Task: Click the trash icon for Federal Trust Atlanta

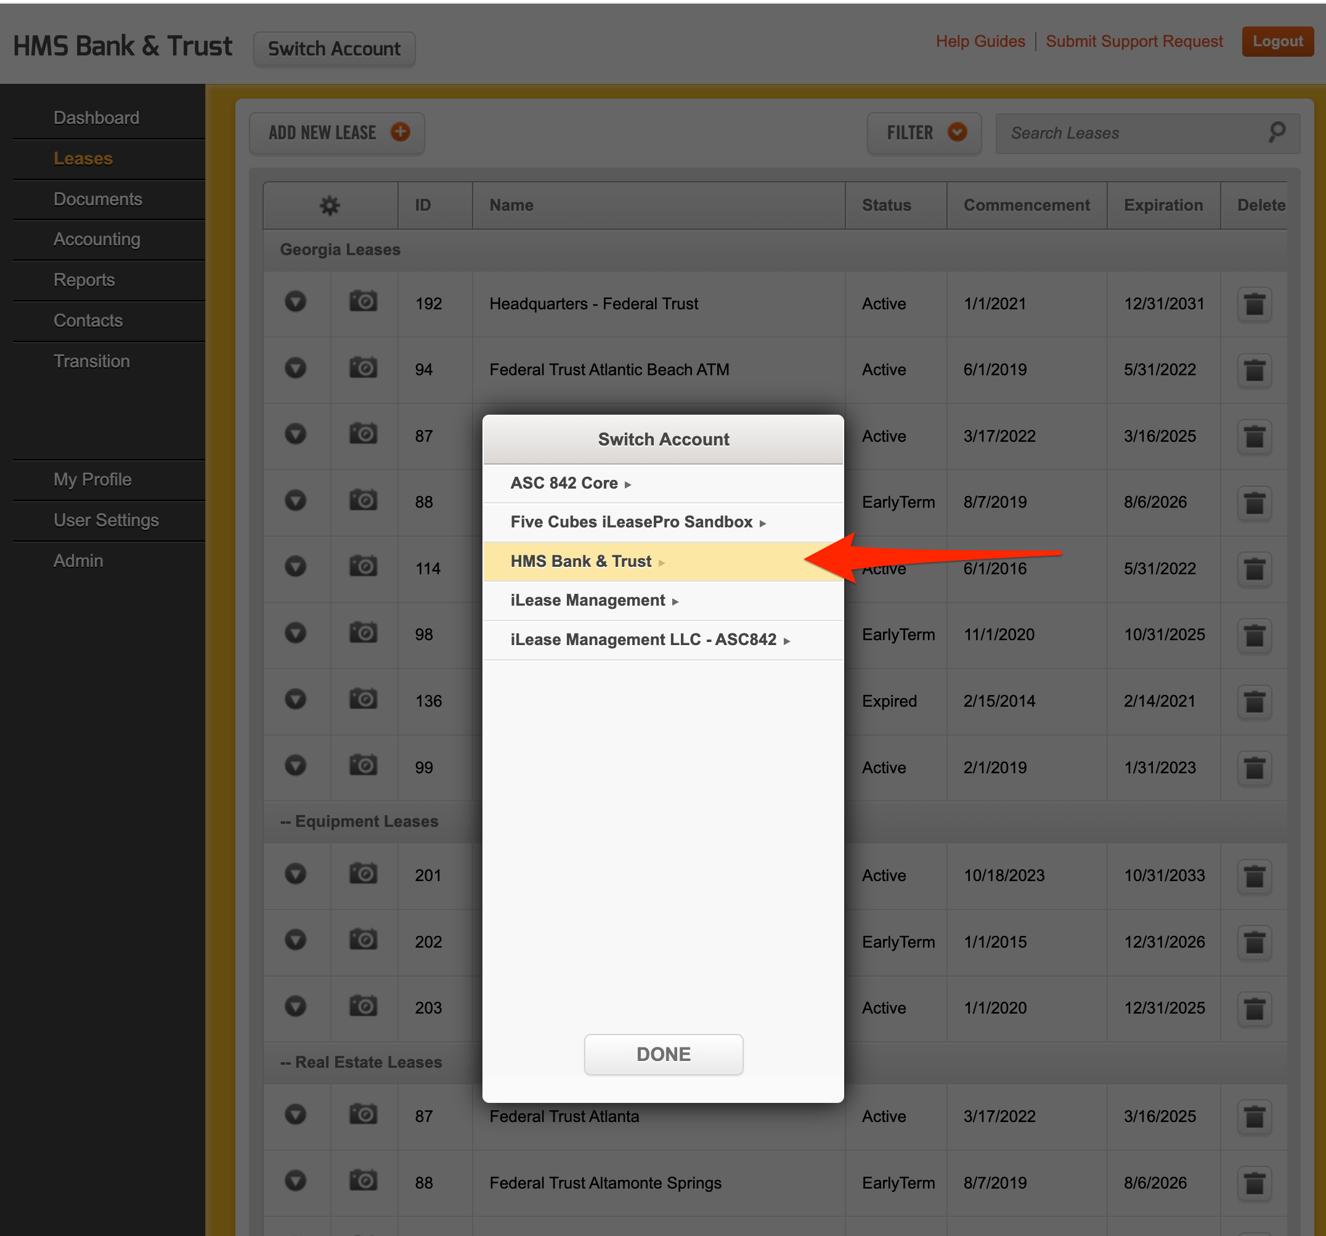Action: (x=1255, y=1116)
